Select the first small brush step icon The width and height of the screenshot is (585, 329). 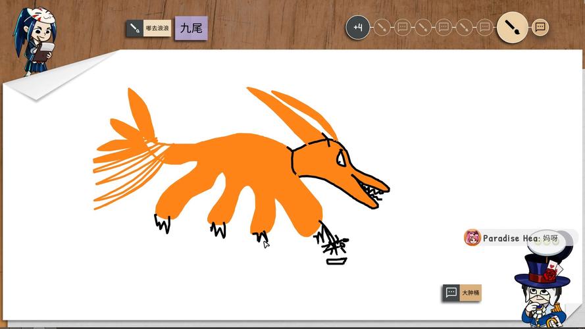coord(382,28)
